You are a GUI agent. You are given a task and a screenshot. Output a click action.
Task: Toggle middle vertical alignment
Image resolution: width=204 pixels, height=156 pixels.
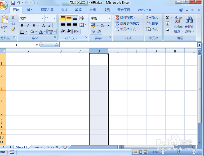pos(69,18)
